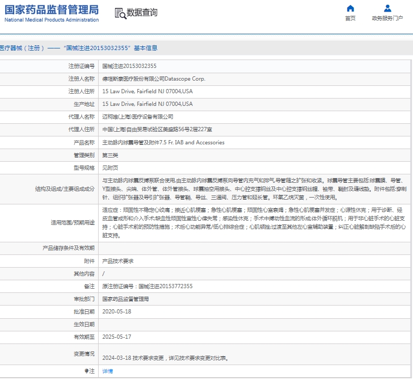This screenshot has width=413, height=383.
Task: Click the 政务服务门户 text label
Action: [388, 18]
